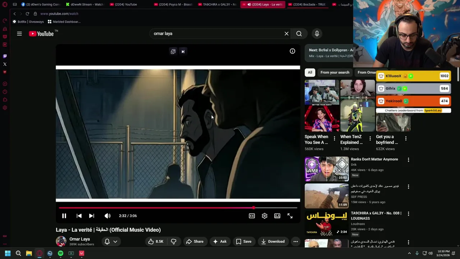The width and height of the screenshot is (460, 259).
Task: Toggle closed captions (CC)
Action: [x=252, y=216]
